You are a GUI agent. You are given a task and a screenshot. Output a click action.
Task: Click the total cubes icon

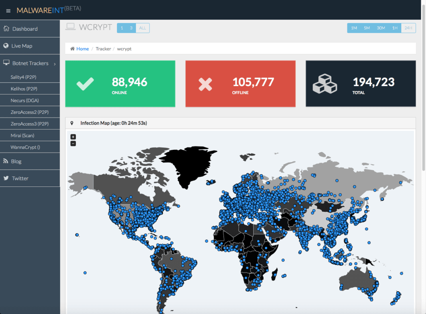coord(325,84)
